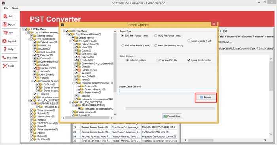Click the Buscador(0) folder icon in main window tree
This screenshot has width=277, height=145.
[x=35, y=113]
